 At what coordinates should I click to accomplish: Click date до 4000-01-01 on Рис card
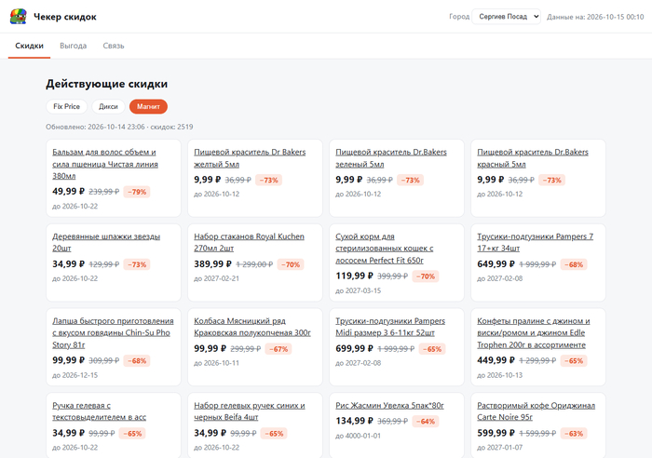tap(358, 436)
